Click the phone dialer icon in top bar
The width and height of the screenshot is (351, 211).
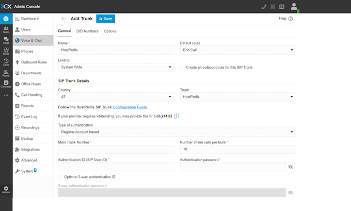click(x=264, y=7)
